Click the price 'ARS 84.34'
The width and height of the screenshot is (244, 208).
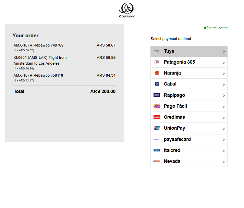pyautogui.click(x=106, y=75)
